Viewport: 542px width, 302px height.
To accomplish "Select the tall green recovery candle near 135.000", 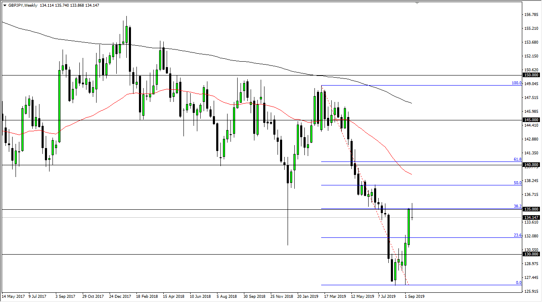I will point(409,226).
